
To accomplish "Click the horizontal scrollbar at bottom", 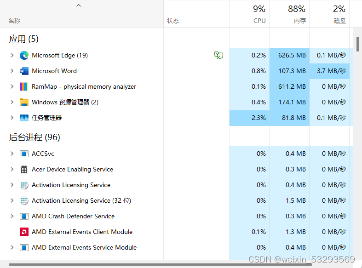I will pos(161,264).
